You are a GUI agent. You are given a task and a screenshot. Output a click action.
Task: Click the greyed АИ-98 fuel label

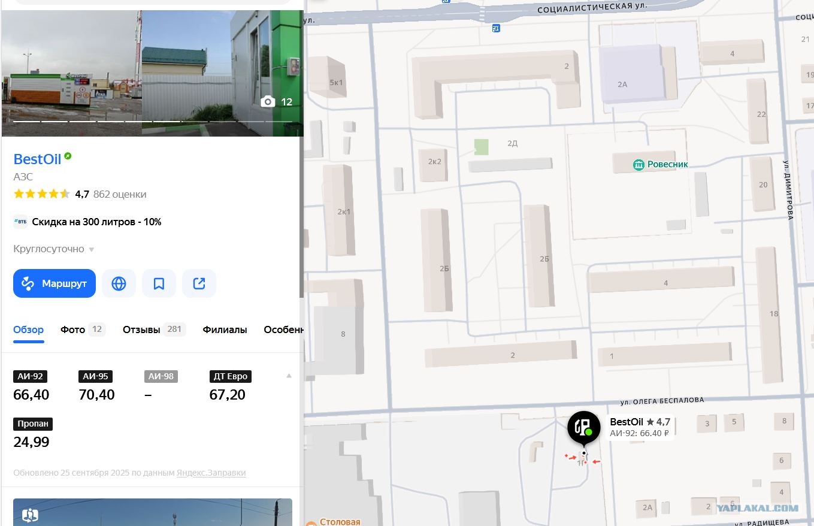(x=161, y=376)
